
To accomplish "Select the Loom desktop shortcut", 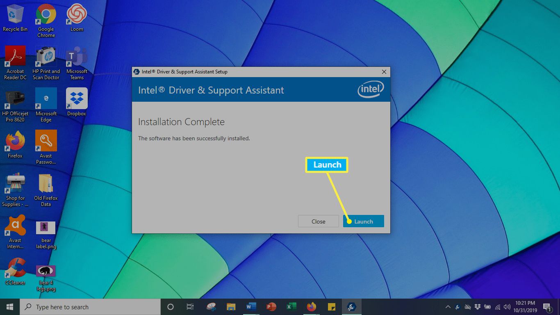I will (x=77, y=18).
